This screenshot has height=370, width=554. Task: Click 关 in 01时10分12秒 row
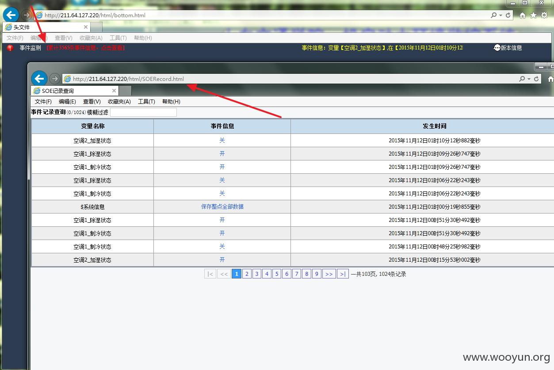222,141
